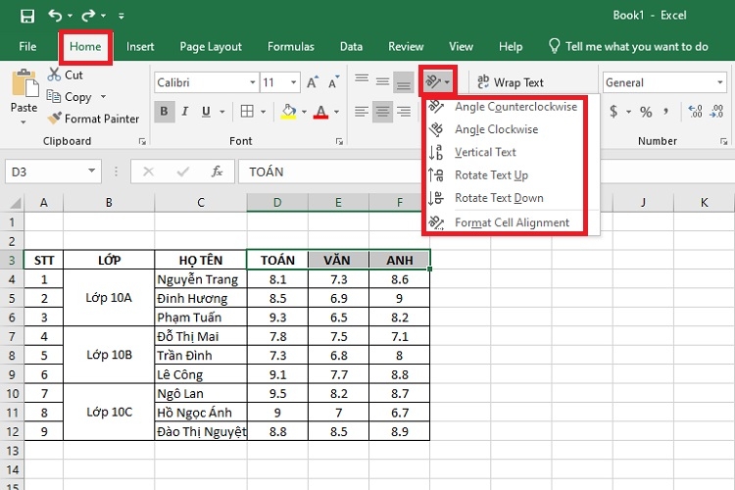Toggle Bold formatting
This screenshot has width=735, height=490.
tap(164, 112)
